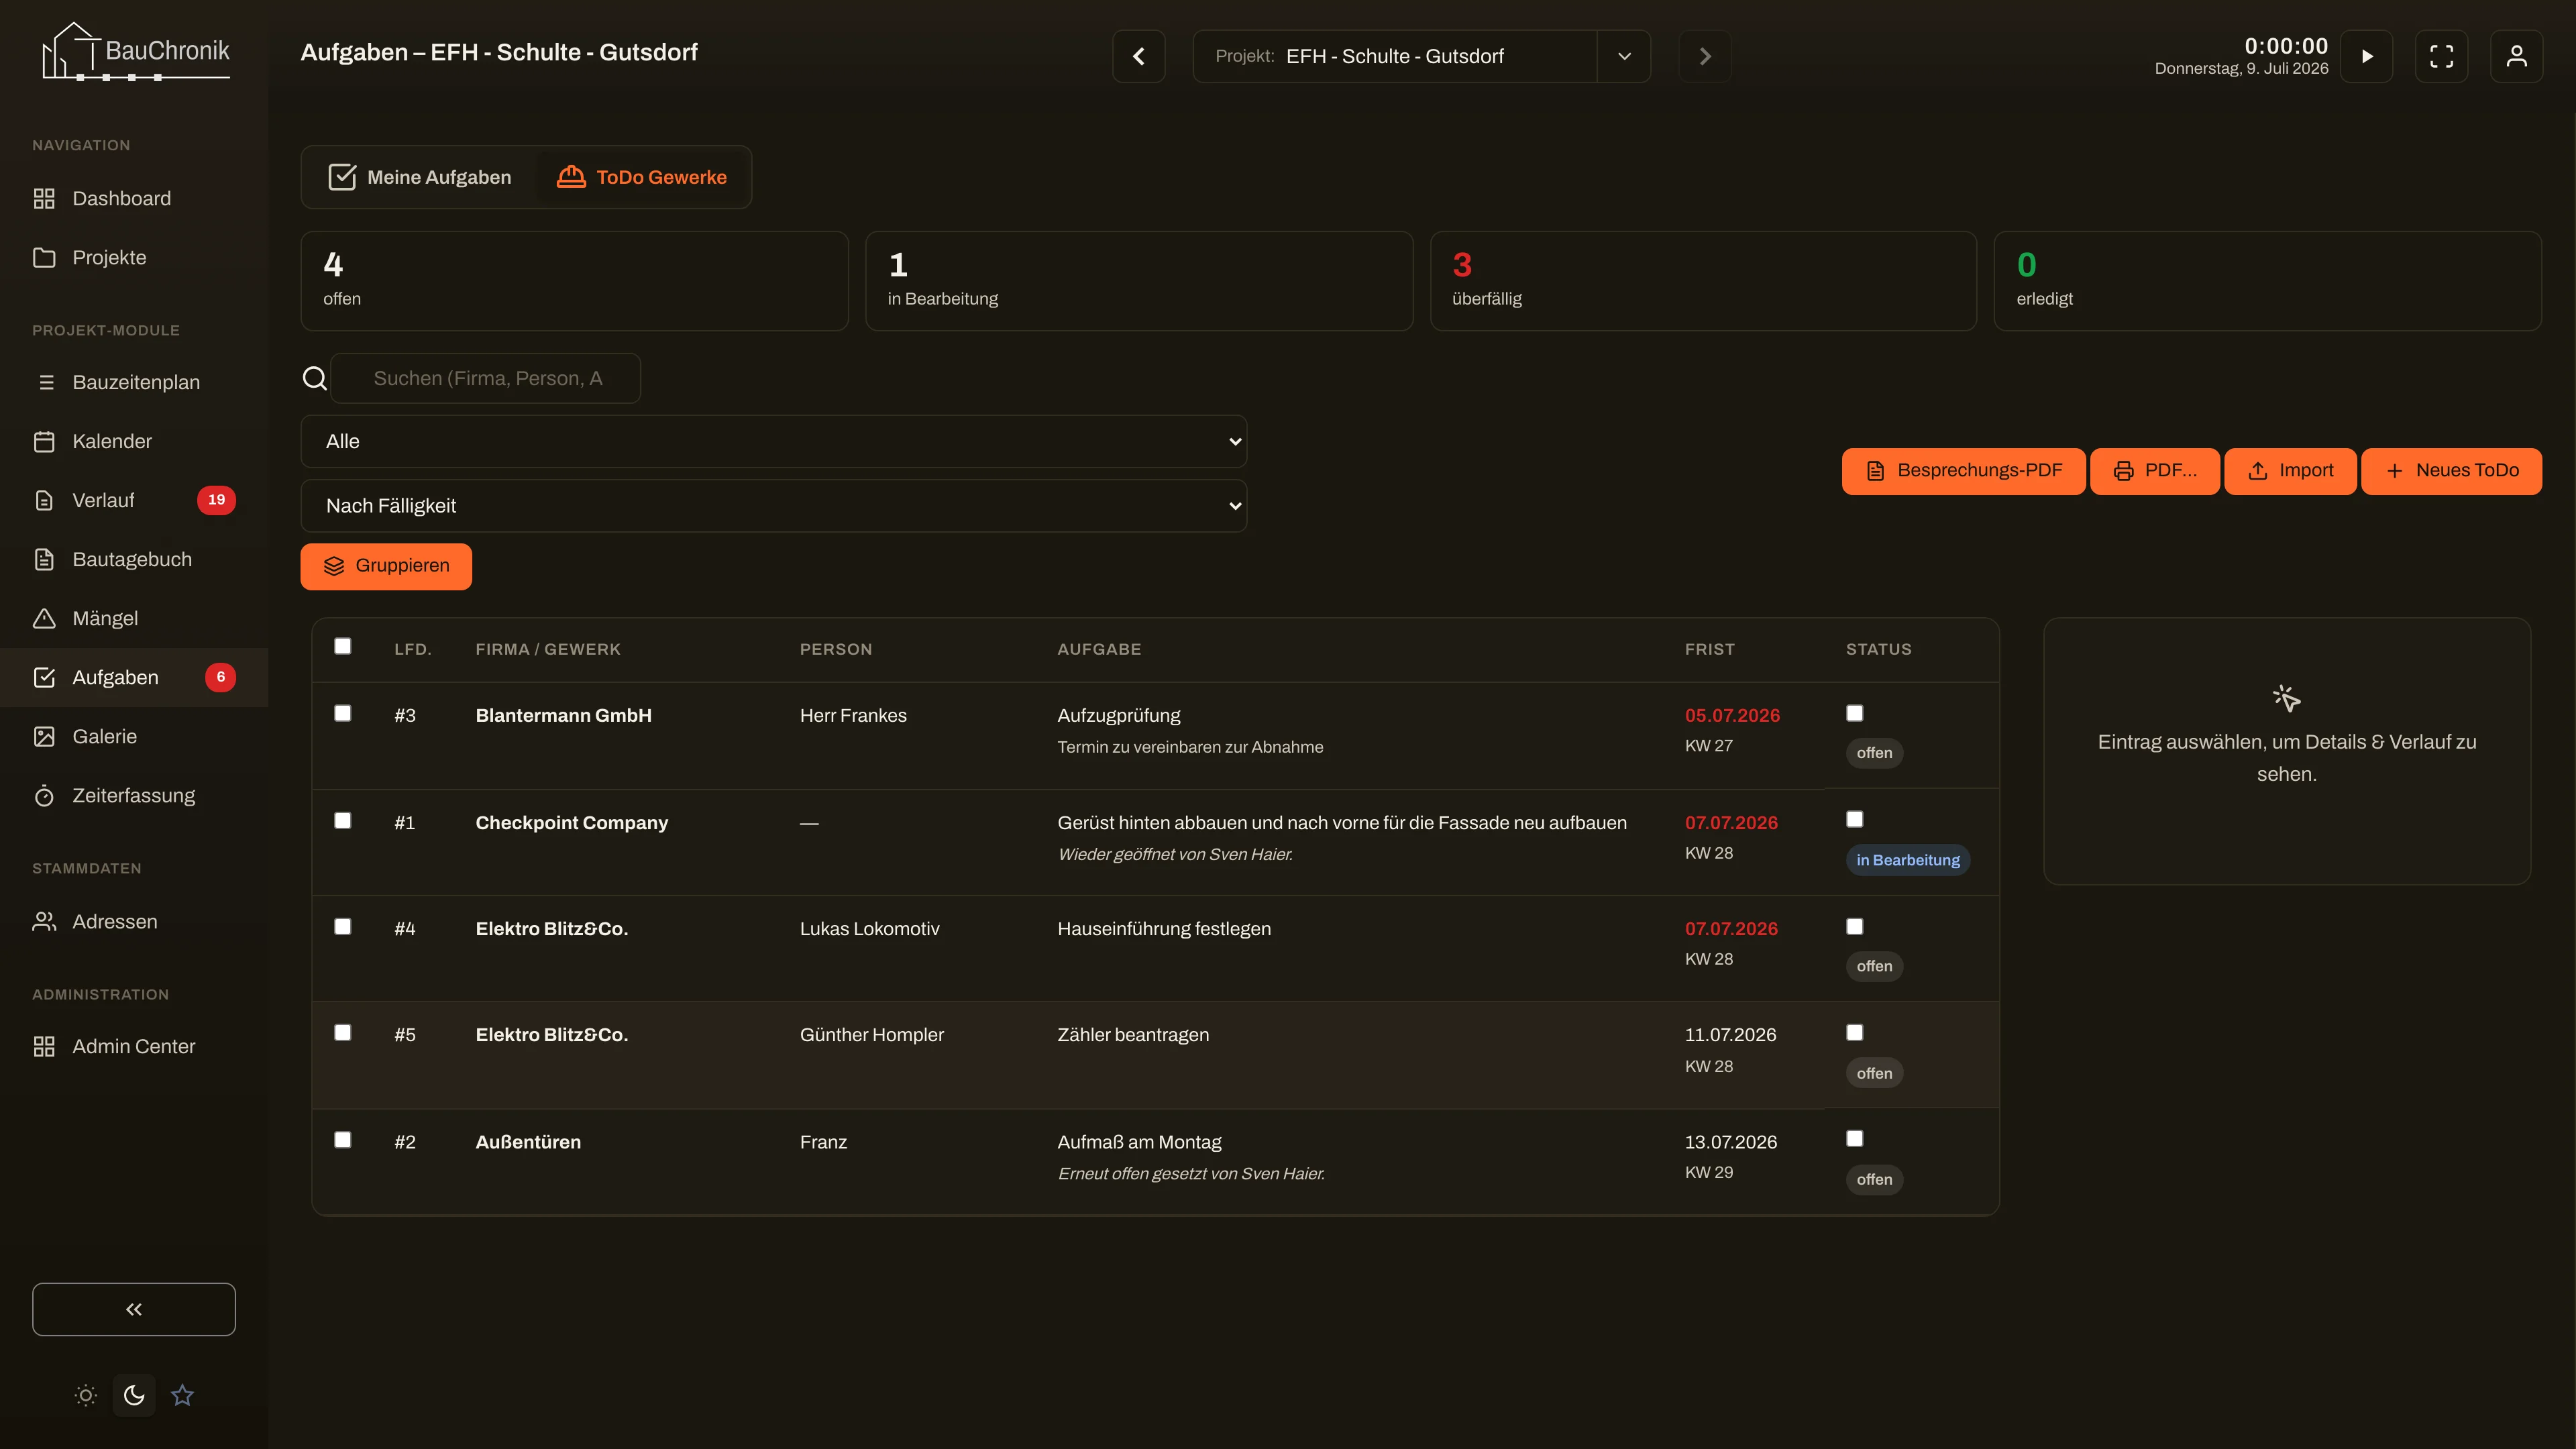Collapse the sidebar with double-chevron button
Screen dimensions: 2576x1449
[x=134, y=1309]
